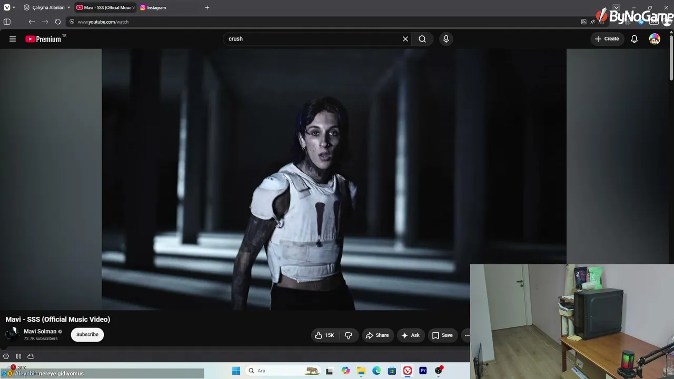The height and width of the screenshot is (379, 674).
Task: Share this video
Action: pyautogui.click(x=377, y=335)
